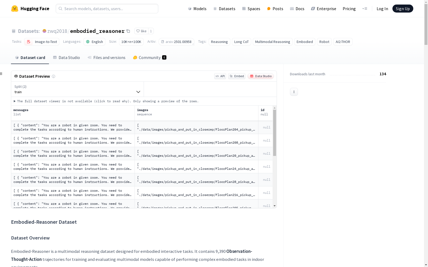Viewport: 428px width, 267px height.
Task: Open the Models menu item
Action: [x=197, y=9]
